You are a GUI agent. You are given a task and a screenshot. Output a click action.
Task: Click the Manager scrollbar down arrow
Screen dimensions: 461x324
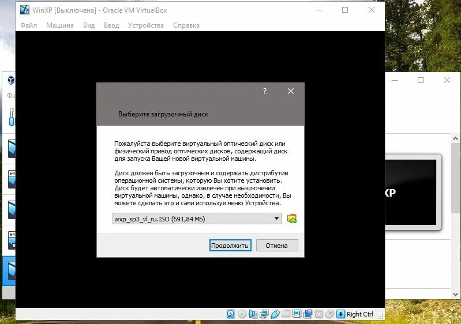[x=455, y=294]
